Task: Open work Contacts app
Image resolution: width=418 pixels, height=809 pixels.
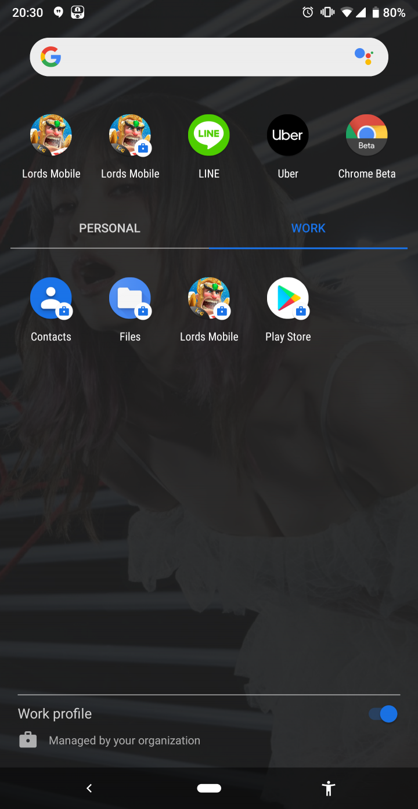Action: point(51,298)
